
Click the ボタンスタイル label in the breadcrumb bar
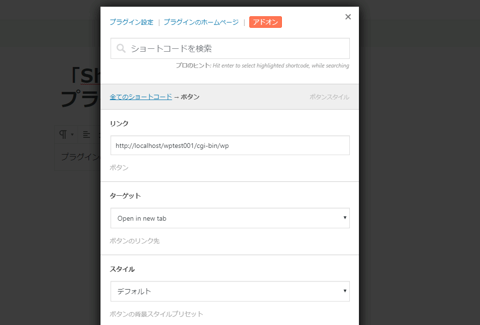pyautogui.click(x=329, y=97)
